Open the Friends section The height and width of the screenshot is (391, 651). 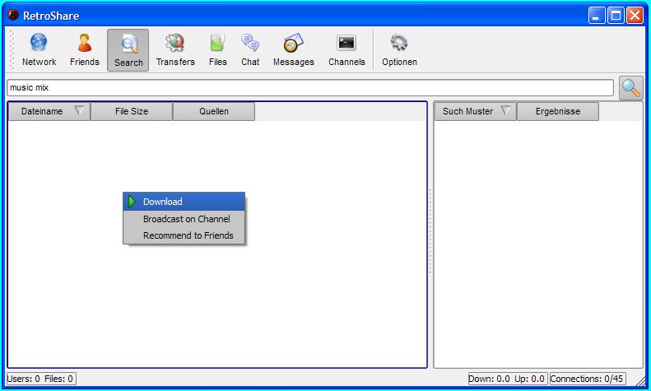(85, 50)
